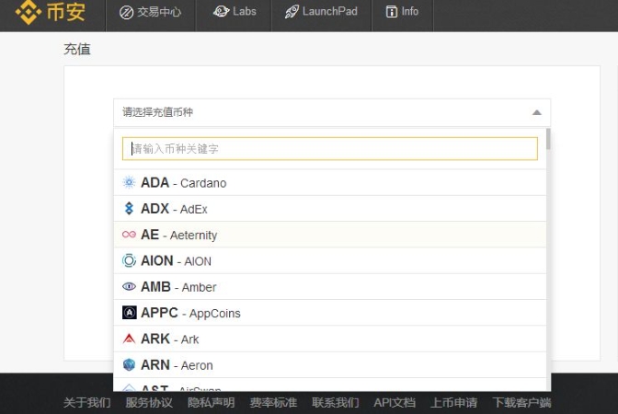Open the Info menu item
The image size is (618, 414).
403,12
